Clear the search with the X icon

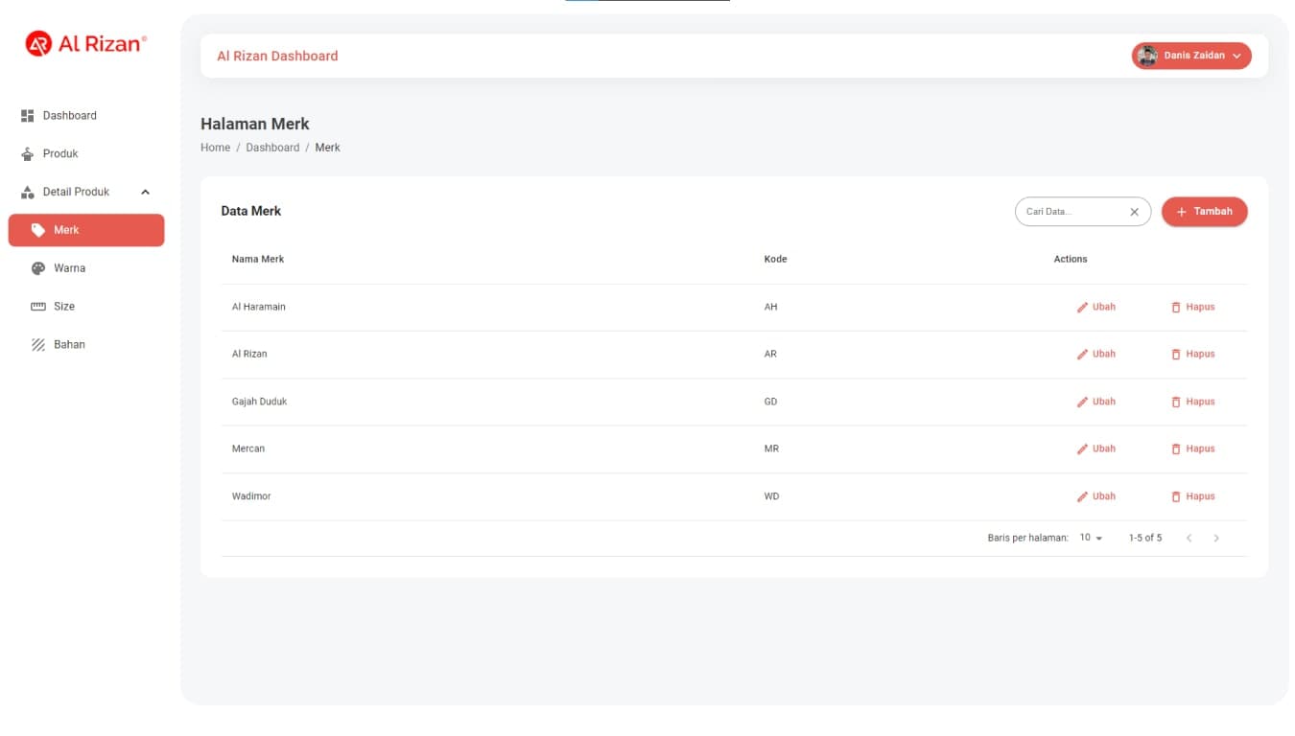coord(1134,212)
